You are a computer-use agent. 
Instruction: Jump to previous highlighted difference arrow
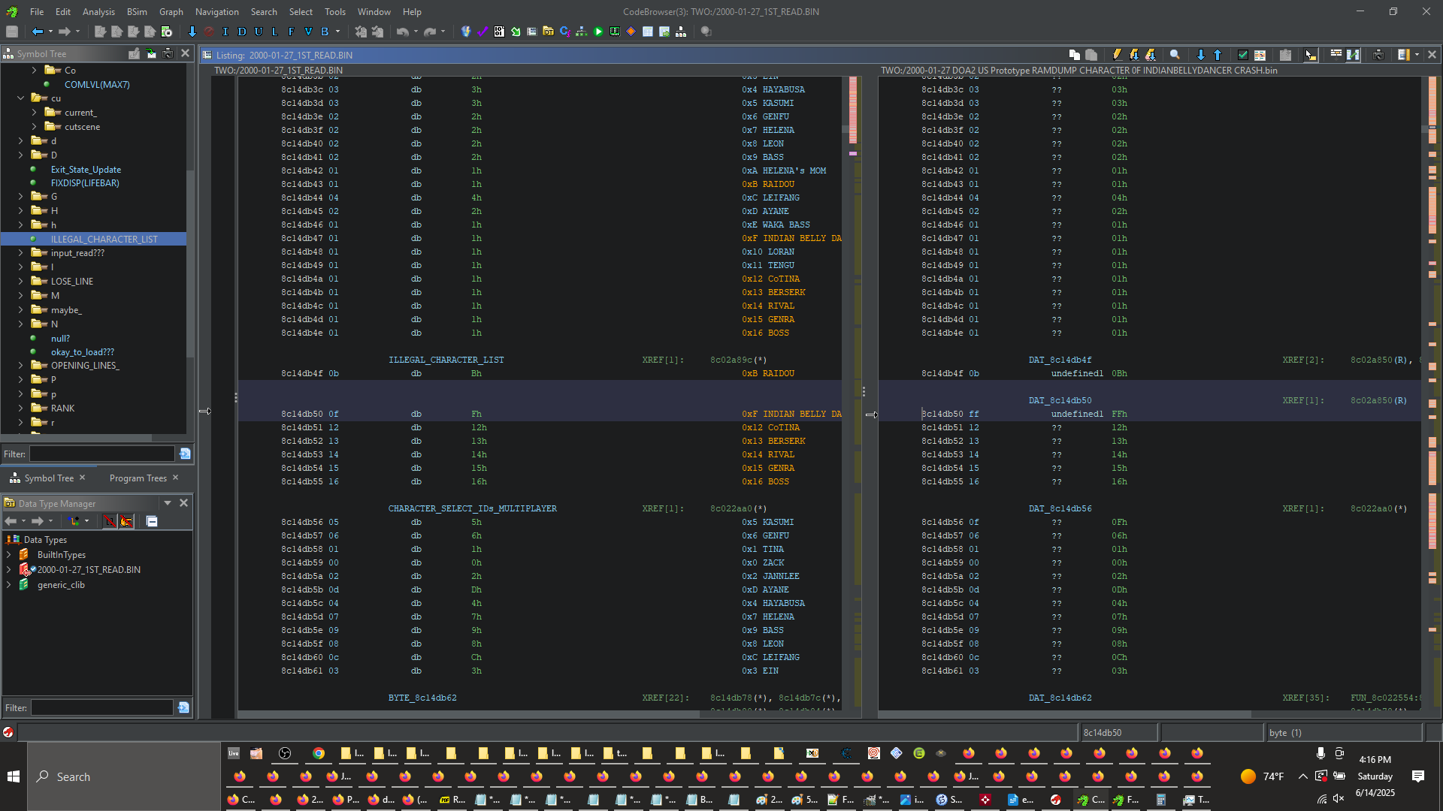[x=1218, y=55]
